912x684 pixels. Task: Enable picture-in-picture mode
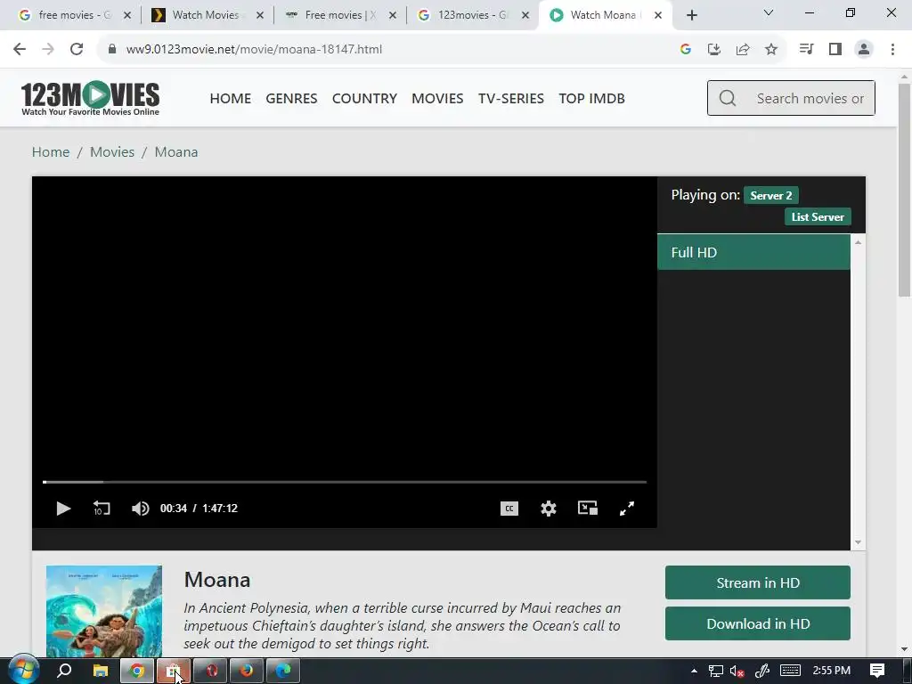(x=588, y=509)
